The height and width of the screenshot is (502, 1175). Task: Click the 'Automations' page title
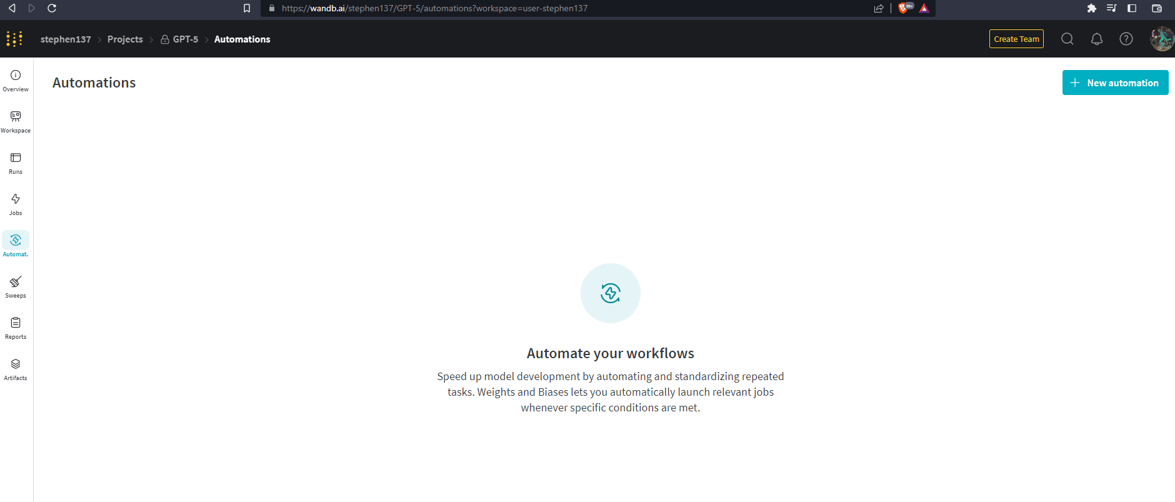click(94, 83)
